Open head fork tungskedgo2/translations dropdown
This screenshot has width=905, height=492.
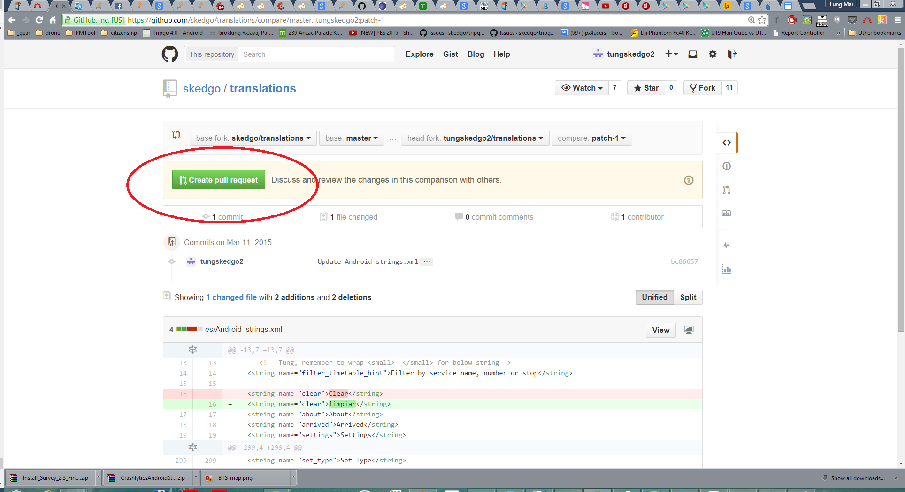pyautogui.click(x=475, y=138)
